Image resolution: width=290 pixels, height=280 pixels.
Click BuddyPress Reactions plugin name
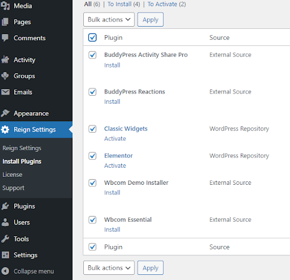135,92
